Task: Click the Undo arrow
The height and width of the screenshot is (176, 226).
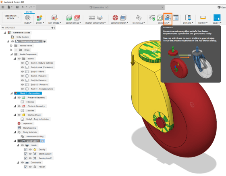Action: point(23,7)
